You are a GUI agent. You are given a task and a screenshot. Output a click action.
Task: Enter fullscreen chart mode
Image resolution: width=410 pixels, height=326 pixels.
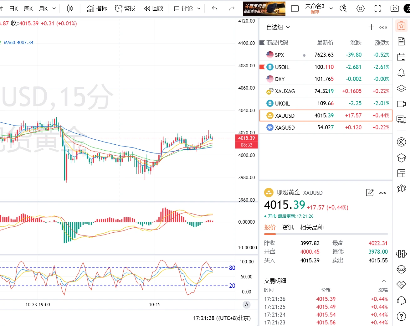point(378,8)
